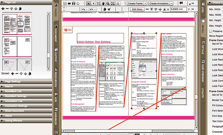Click the canvas horizontal scrollbar right arrow
Viewport: 223px width, 135px height.
193,131
